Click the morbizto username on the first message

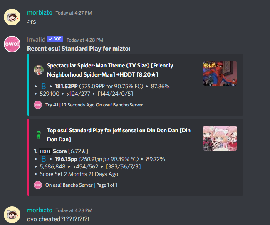click(x=40, y=12)
